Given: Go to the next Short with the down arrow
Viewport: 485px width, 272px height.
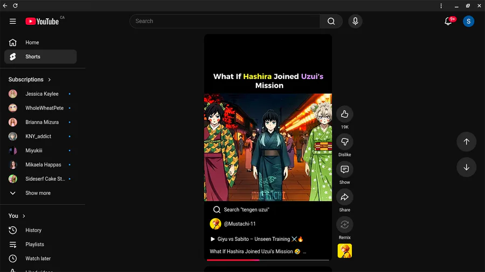Looking at the screenshot, I should [466, 167].
